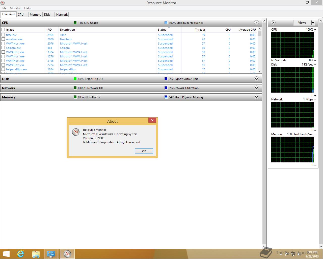
Task: Click the Resource Monitor title bar icon
Action: point(3,3)
